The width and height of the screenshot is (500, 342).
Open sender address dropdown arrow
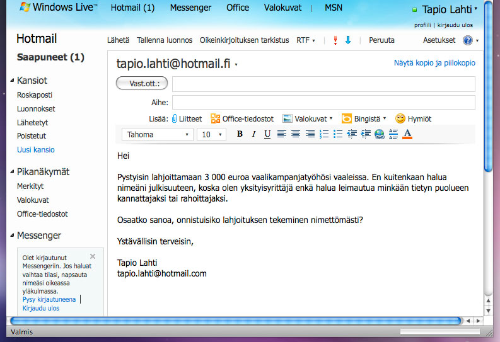tap(236, 65)
